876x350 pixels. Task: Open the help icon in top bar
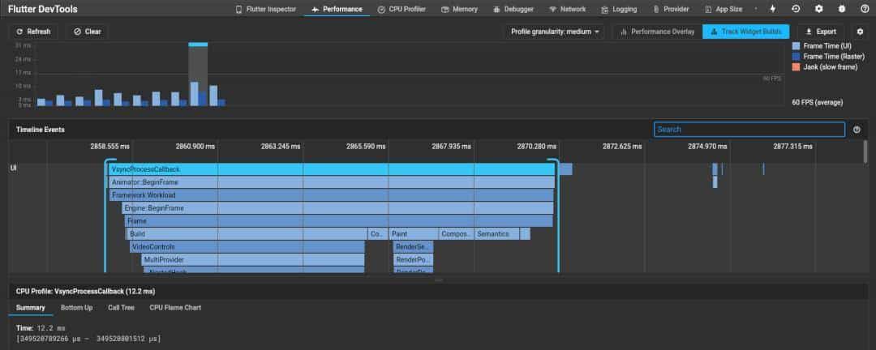863,9
